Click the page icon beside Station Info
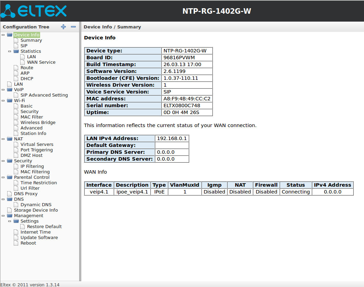Viewport: 364px width, 287px height. 16,134
